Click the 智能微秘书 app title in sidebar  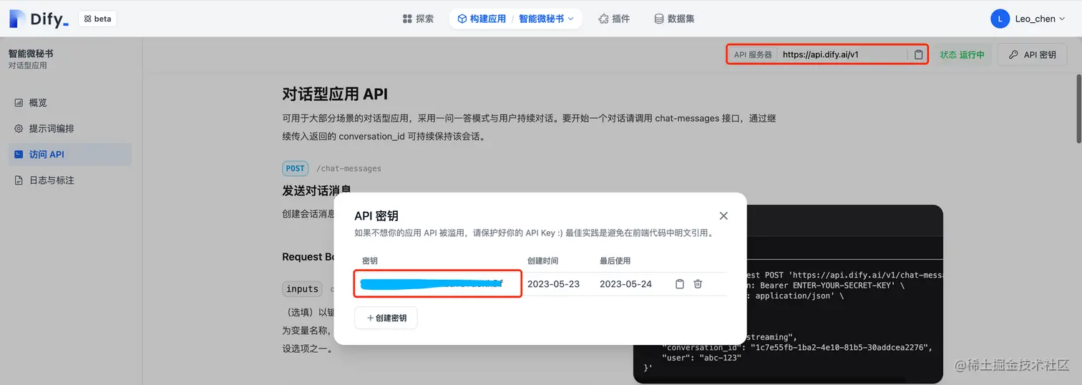pos(31,54)
